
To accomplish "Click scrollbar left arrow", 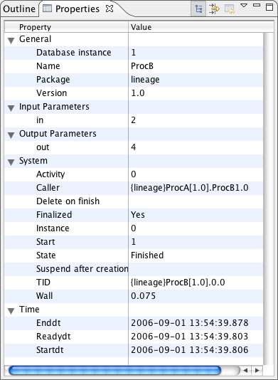I will click(x=245, y=370).
